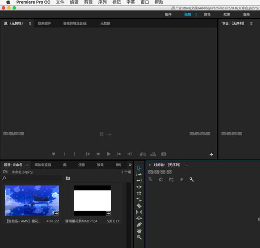
Task: Go to In point in Source monitor
Action: 88,154
